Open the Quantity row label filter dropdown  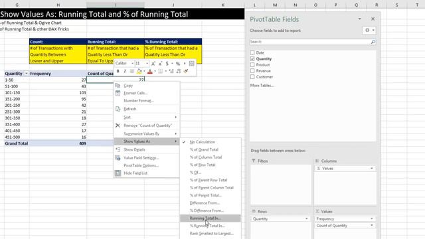coord(27,74)
